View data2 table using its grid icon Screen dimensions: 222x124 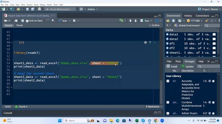[214, 39]
